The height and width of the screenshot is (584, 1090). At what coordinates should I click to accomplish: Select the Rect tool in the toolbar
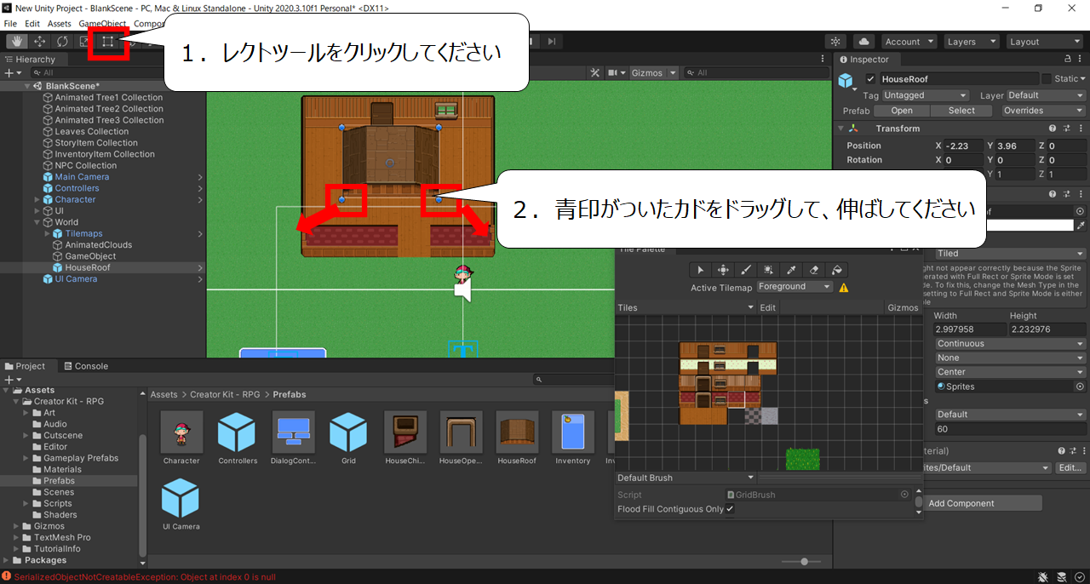(x=108, y=41)
